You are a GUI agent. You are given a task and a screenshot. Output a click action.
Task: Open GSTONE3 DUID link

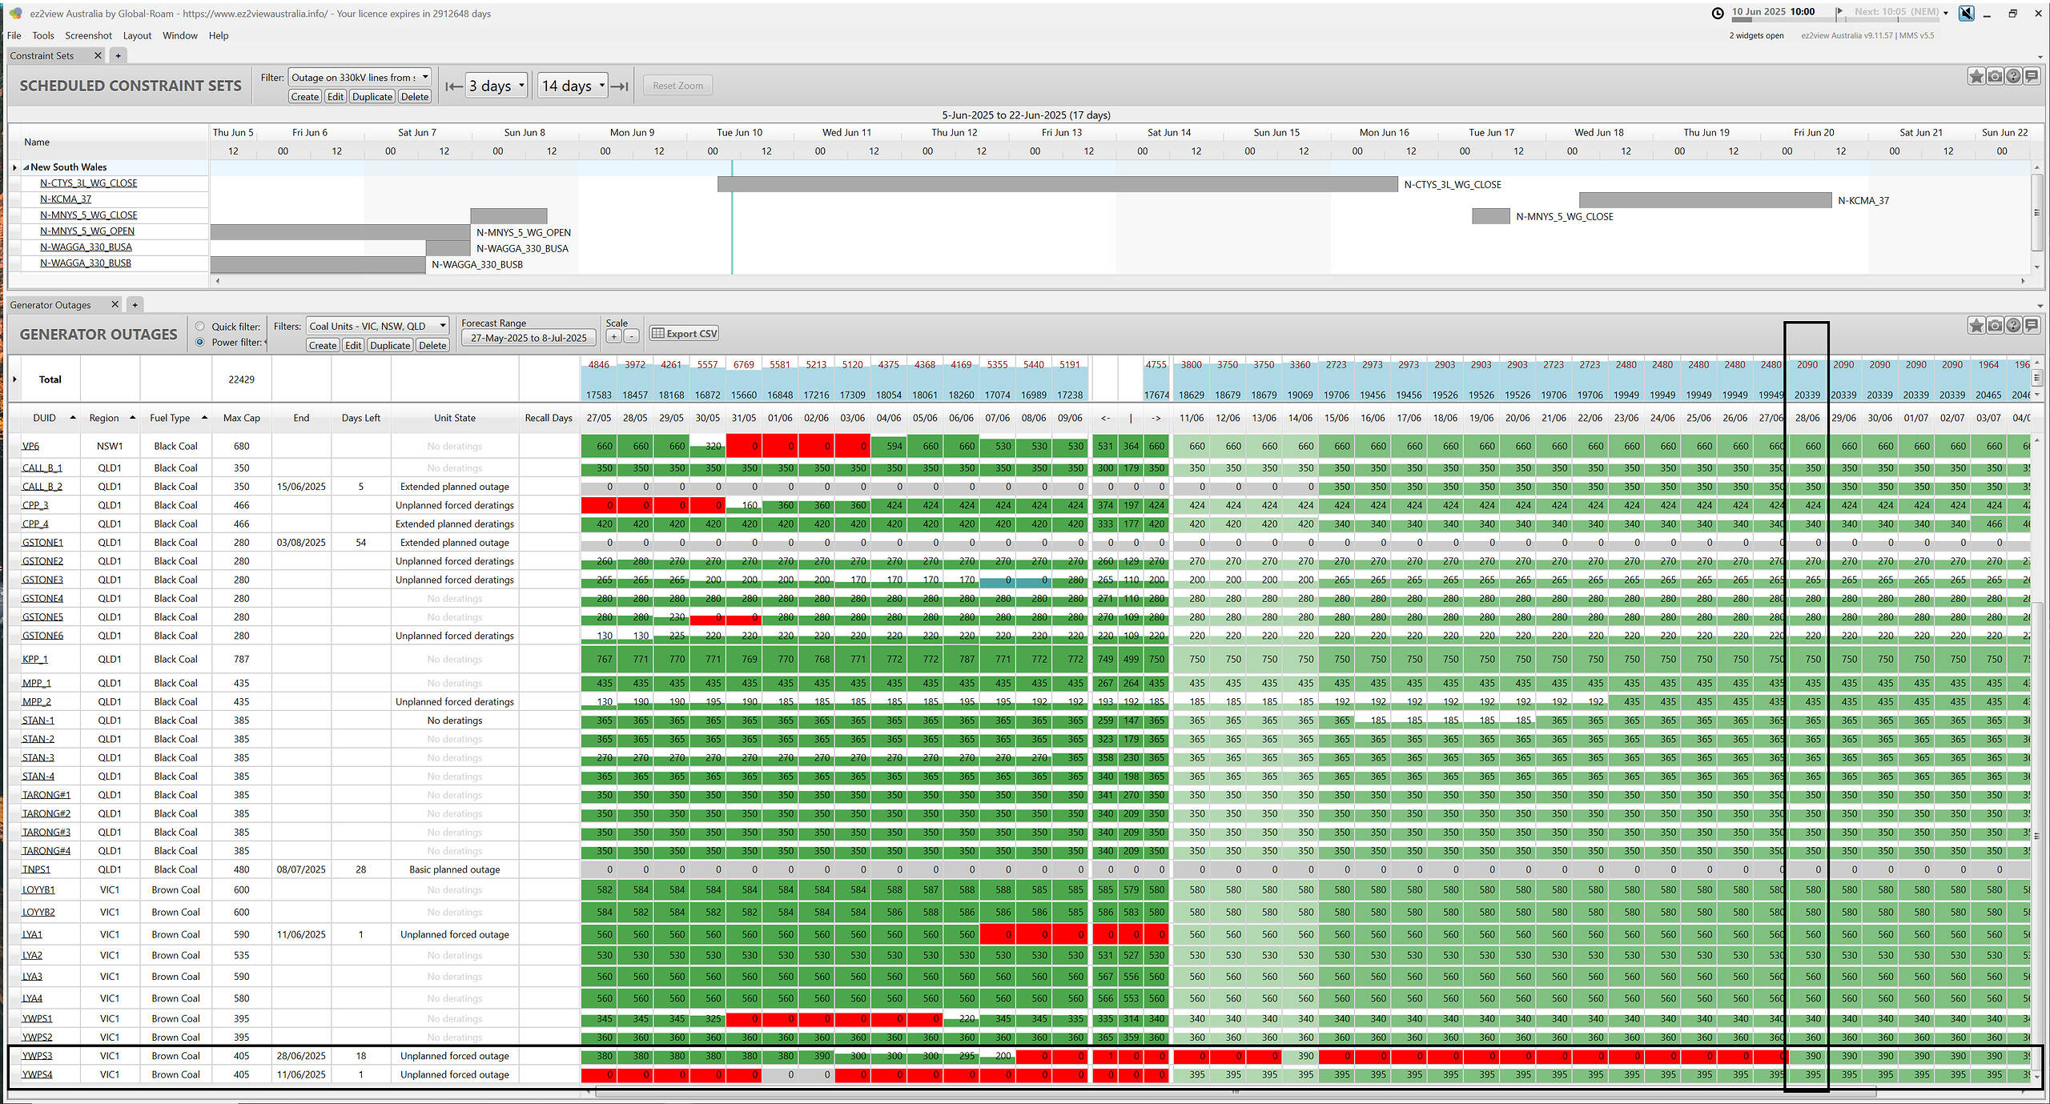coord(42,580)
